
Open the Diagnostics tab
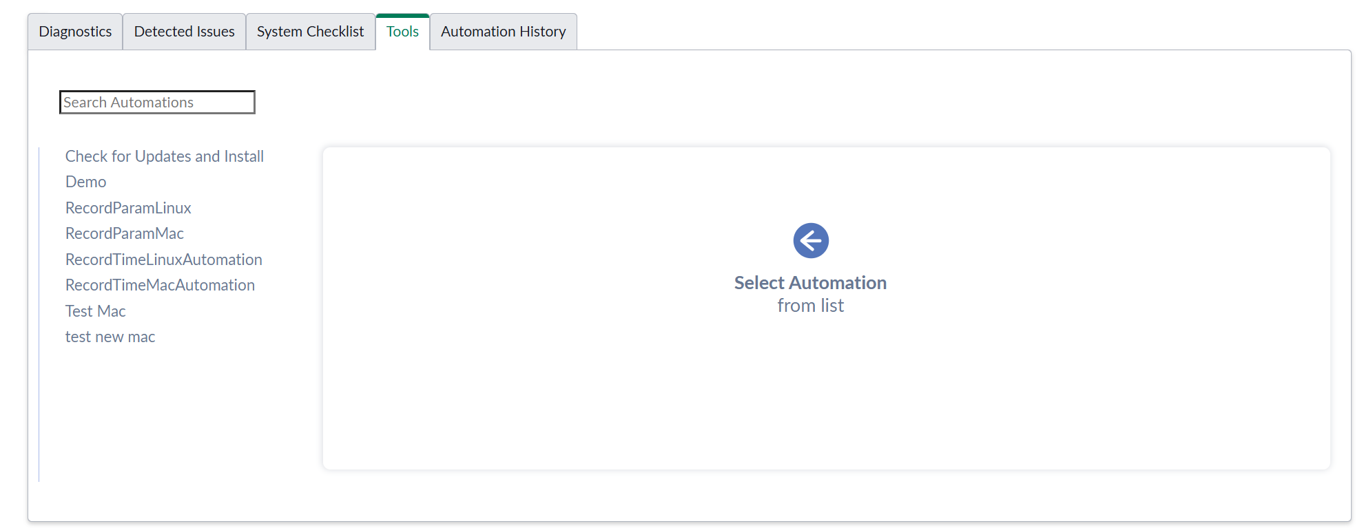[x=75, y=32]
